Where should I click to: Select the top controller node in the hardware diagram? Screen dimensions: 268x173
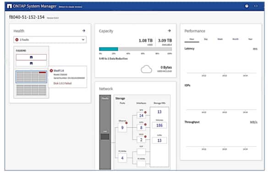coord(31,57)
